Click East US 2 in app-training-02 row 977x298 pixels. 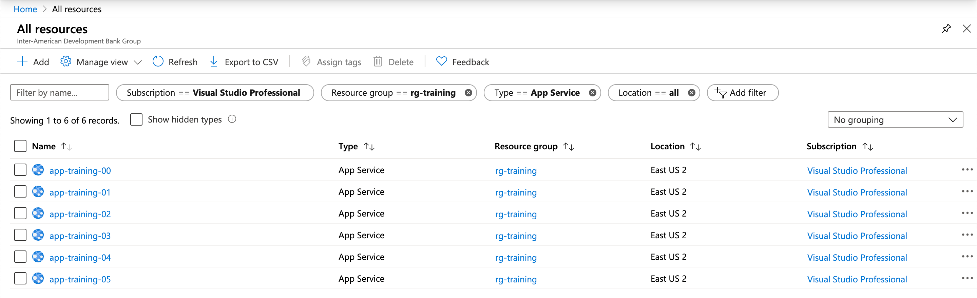(668, 213)
